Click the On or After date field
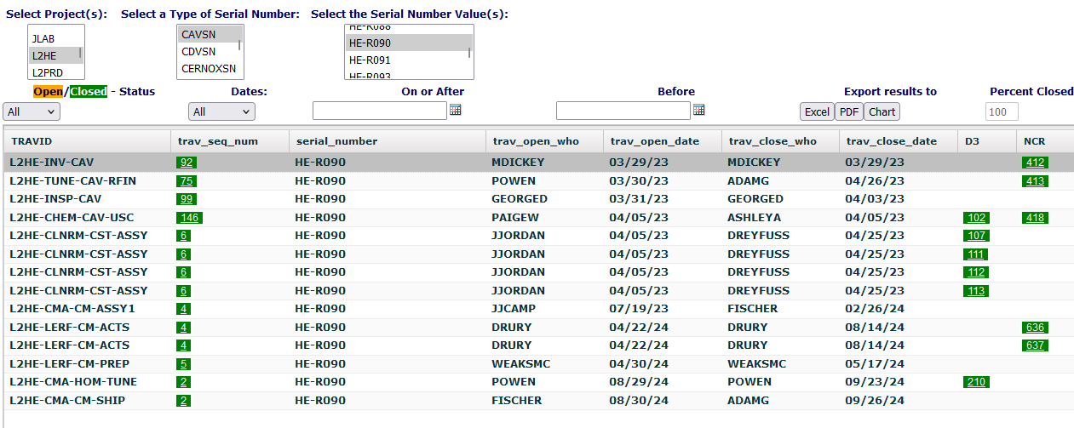 coord(380,111)
